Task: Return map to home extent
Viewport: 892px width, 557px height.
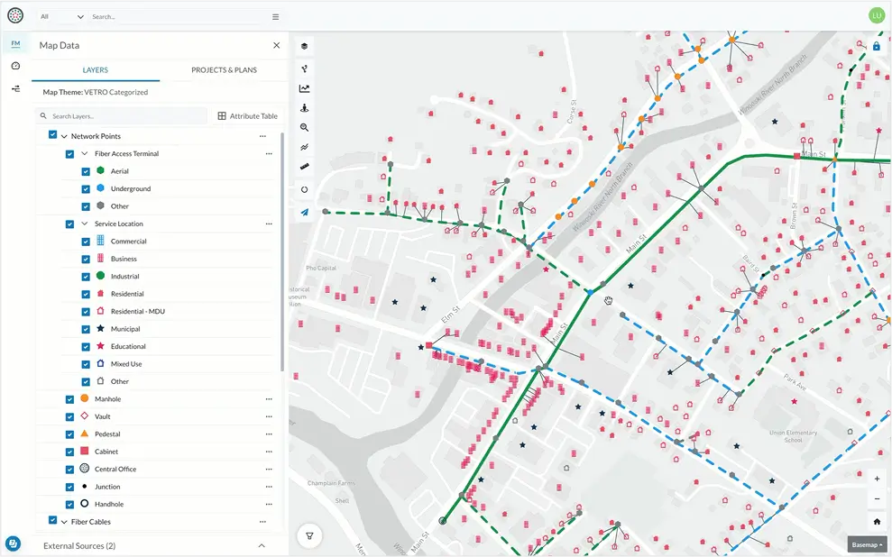Action: coord(877,521)
